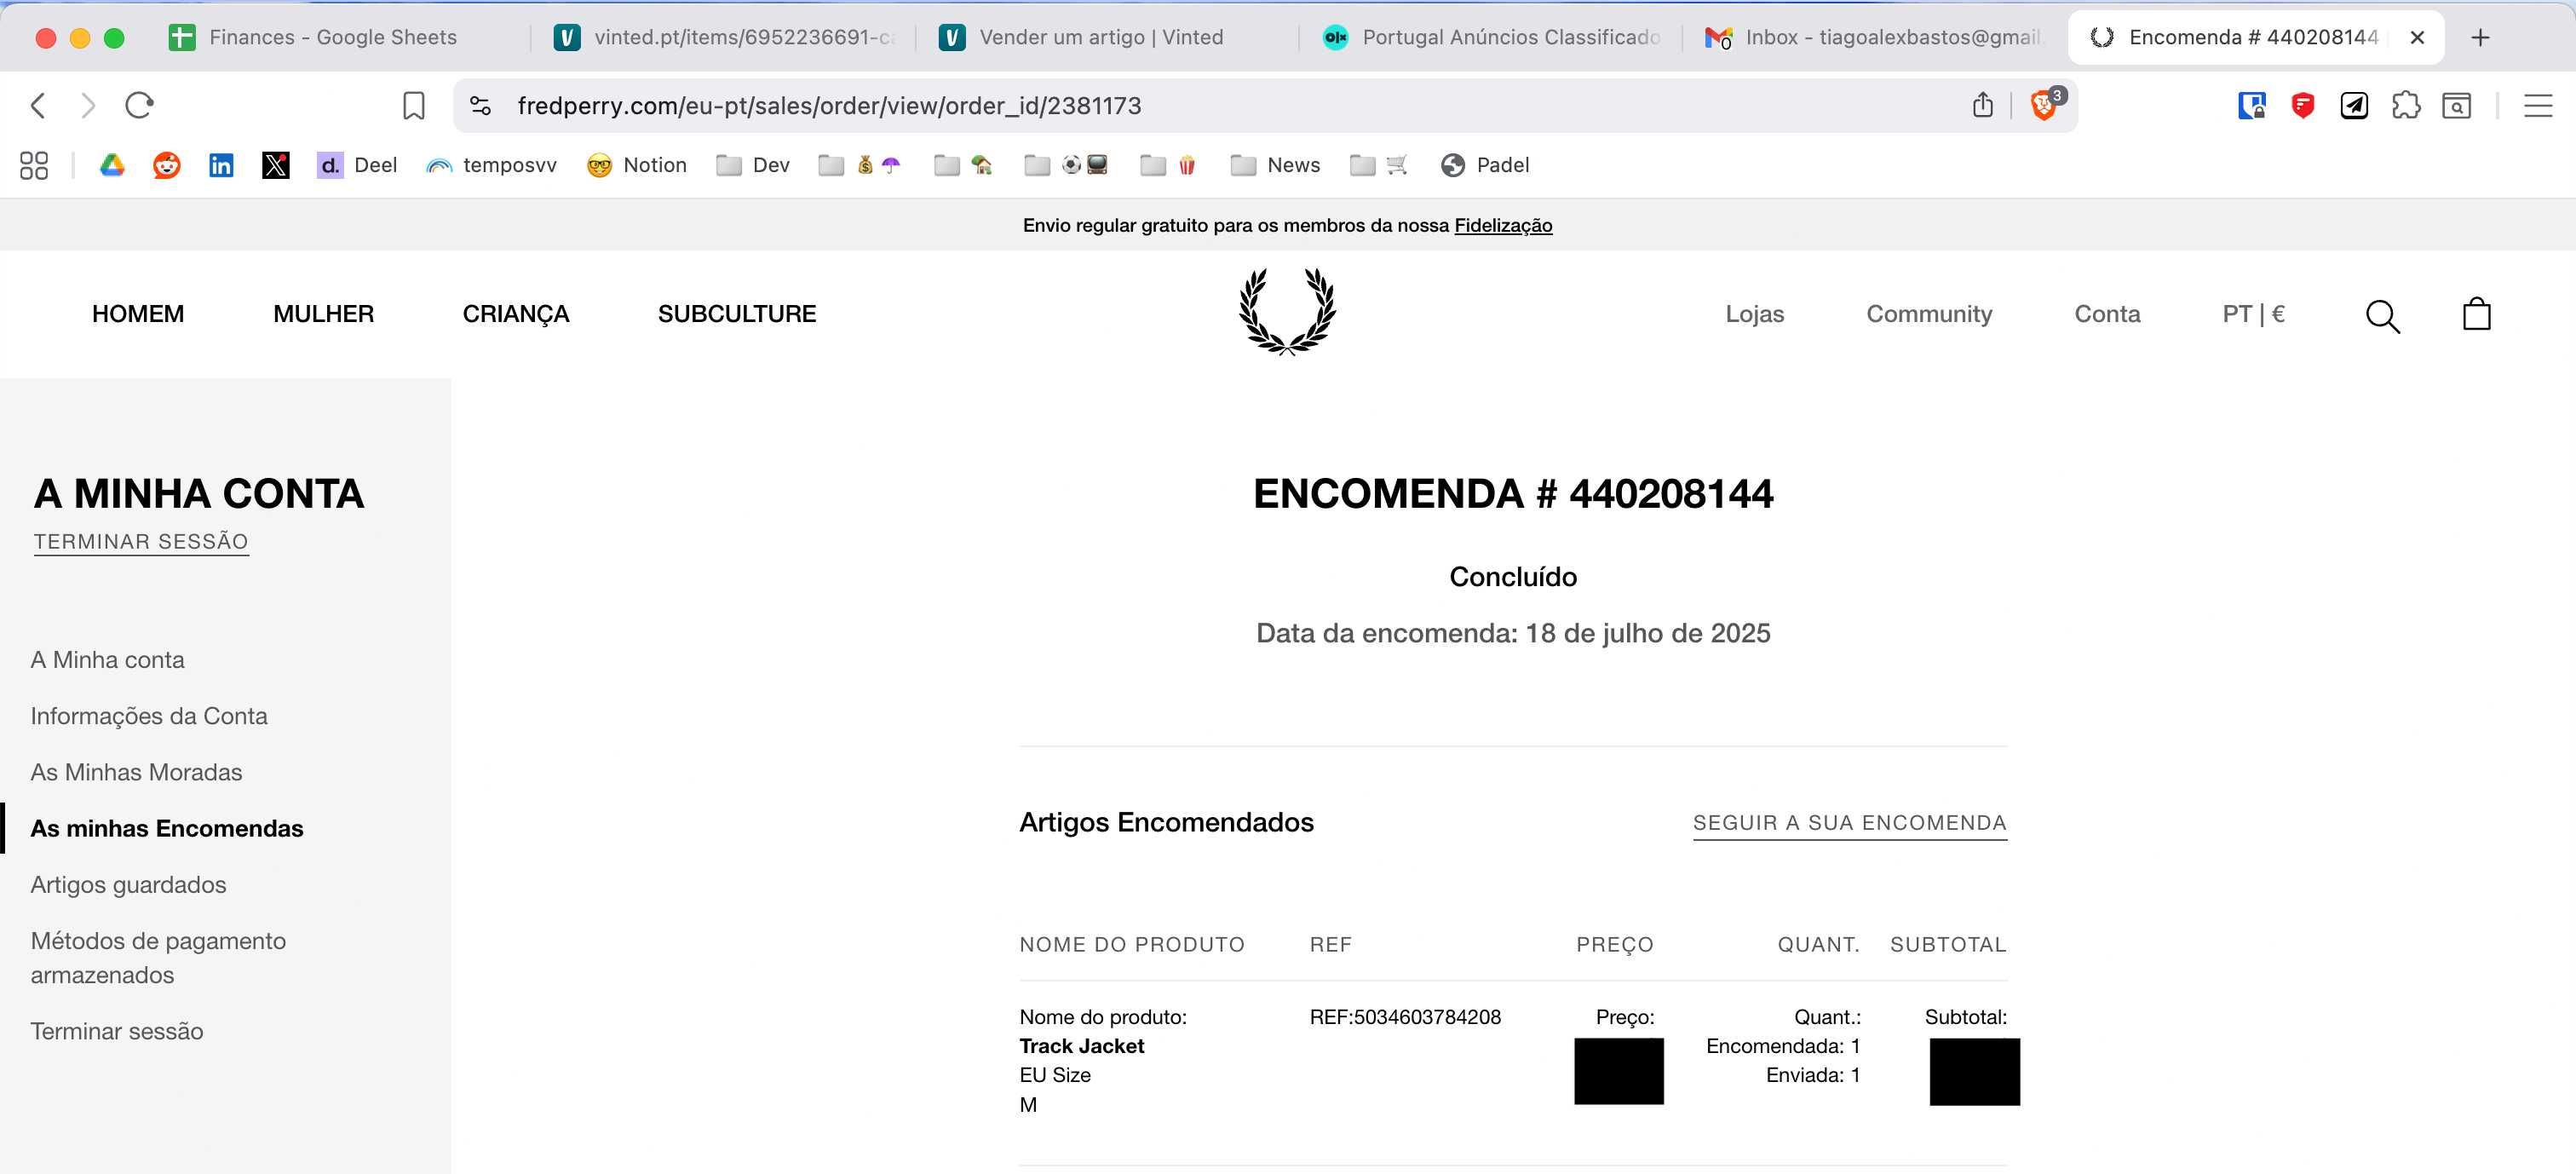Open the extensions puzzle icon
Viewport: 2576px width, 1174px height.
[x=2406, y=105]
